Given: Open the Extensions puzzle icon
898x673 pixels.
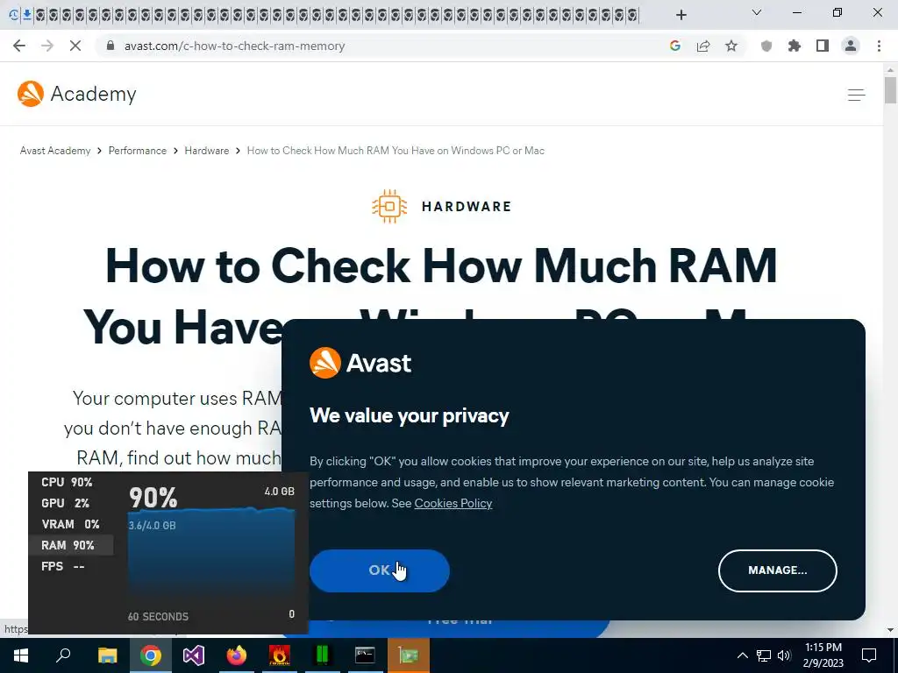Looking at the screenshot, I should click(795, 46).
